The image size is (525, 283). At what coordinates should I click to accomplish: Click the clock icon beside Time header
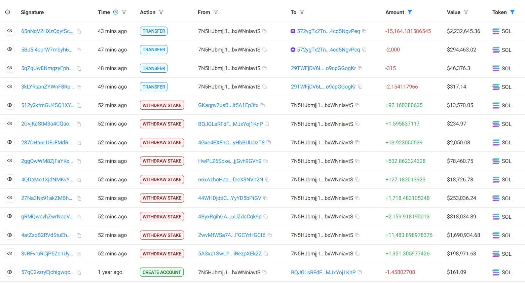click(116, 12)
